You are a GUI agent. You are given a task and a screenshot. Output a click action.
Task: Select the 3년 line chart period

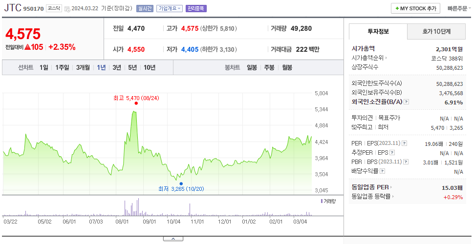point(116,67)
